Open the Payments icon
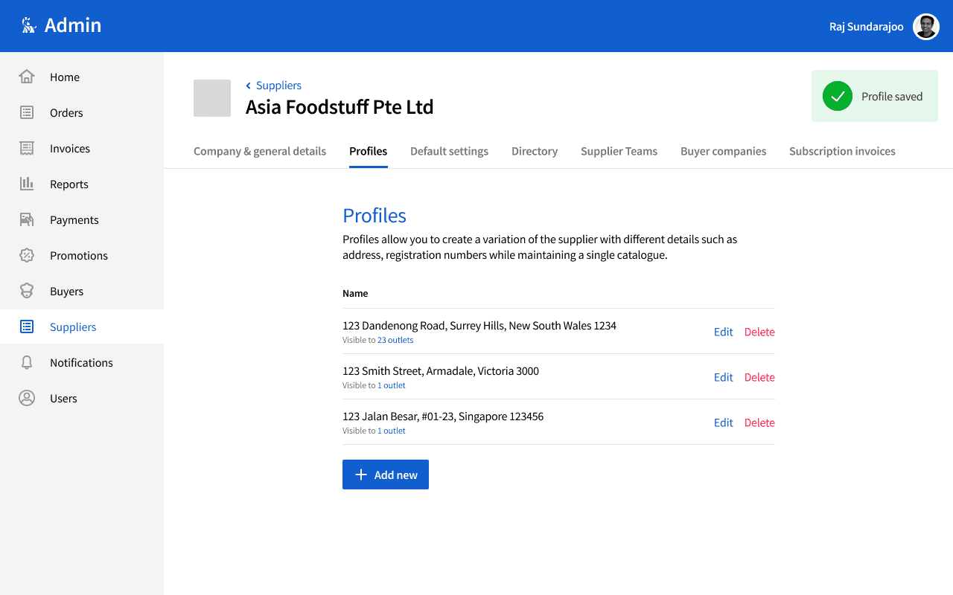Image resolution: width=953 pixels, height=595 pixels. click(27, 219)
